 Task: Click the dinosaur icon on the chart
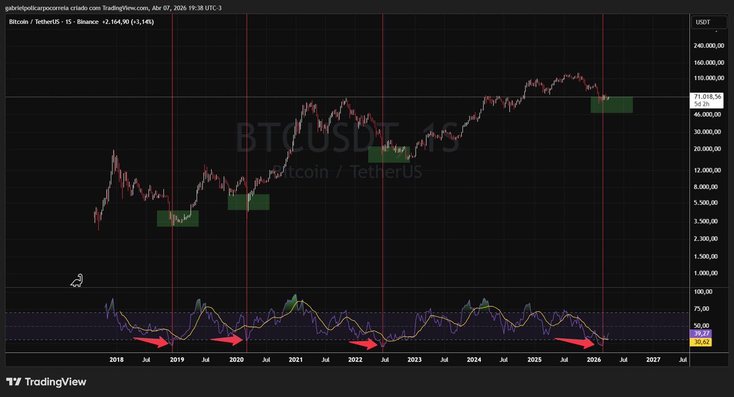77,280
